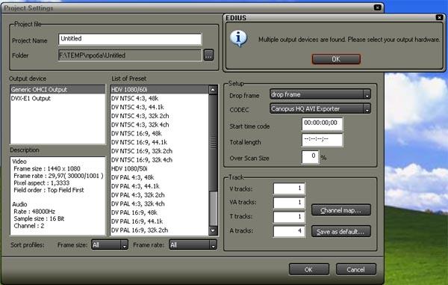Click the V tracks count field

[289, 189]
